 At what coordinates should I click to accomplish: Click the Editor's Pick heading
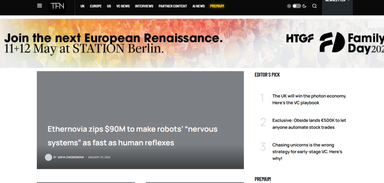coord(267,75)
